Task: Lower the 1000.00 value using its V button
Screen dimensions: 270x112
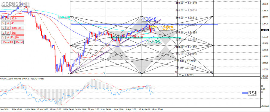Action: (3, 28)
